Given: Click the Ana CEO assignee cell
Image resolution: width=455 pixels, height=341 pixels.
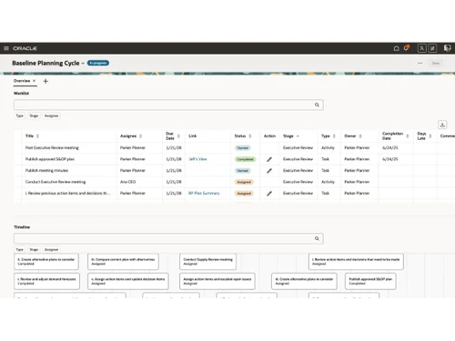Looking at the screenshot, I should [x=127, y=182].
